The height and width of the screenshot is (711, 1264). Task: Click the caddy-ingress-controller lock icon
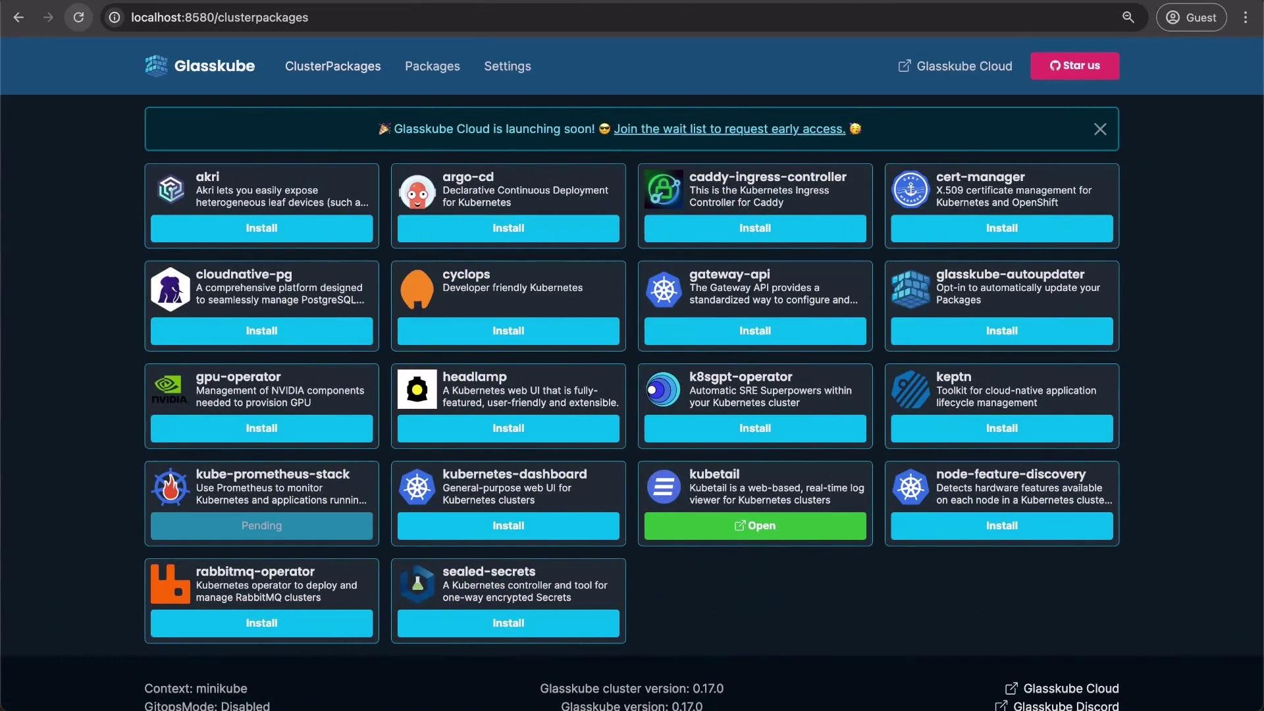(664, 190)
